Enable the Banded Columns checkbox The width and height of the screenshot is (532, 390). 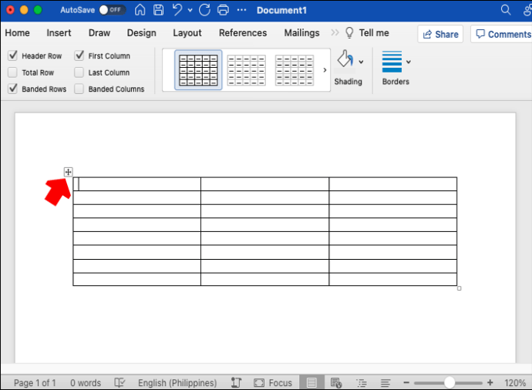[x=79, y=89]
